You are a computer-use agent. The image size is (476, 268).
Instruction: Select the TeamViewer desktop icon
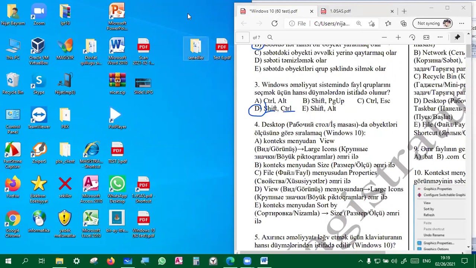pyautogui.click(x=39, y=118)
